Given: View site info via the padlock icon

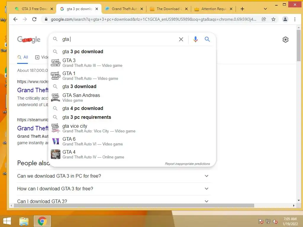Looking at the screenshot, I should [x=46, y=19].
